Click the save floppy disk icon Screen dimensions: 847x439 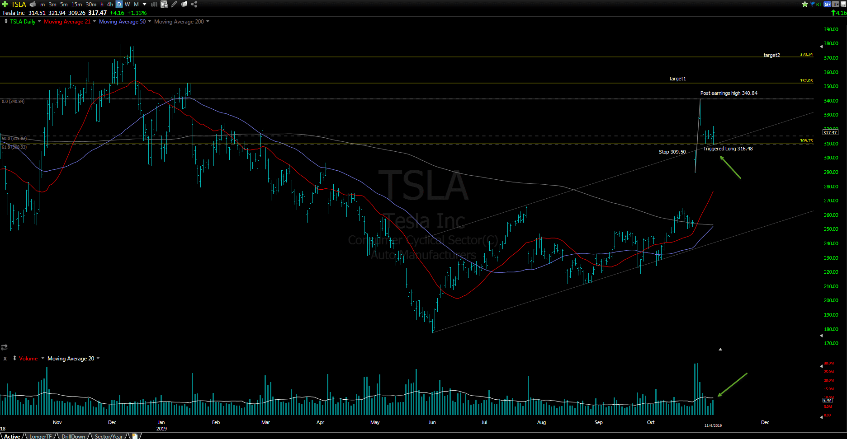click(x=843, y=4)
